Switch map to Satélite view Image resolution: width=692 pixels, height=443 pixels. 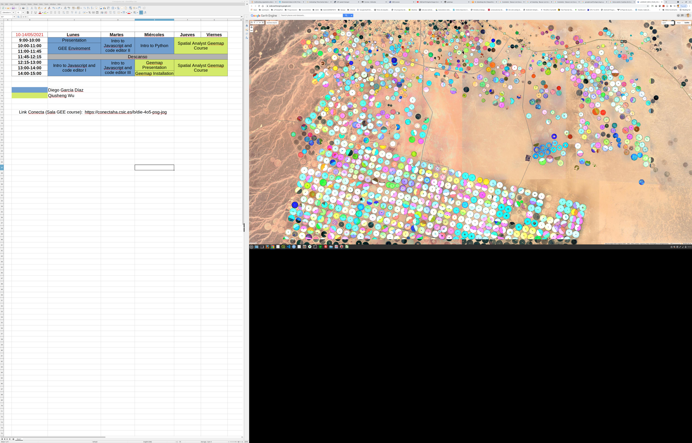686,23
